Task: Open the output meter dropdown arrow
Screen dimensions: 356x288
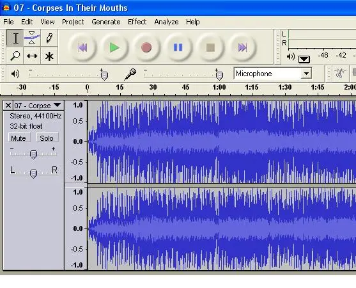Action: pos(304,60)
